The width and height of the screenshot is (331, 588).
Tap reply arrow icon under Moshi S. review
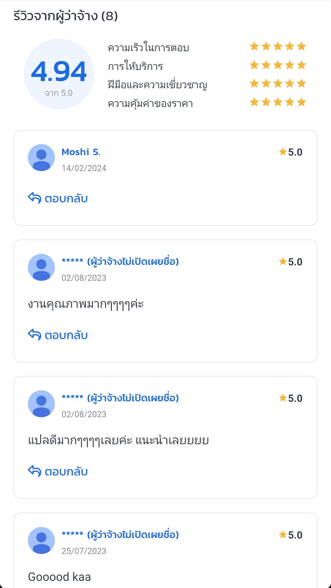[x=34, y=198]
